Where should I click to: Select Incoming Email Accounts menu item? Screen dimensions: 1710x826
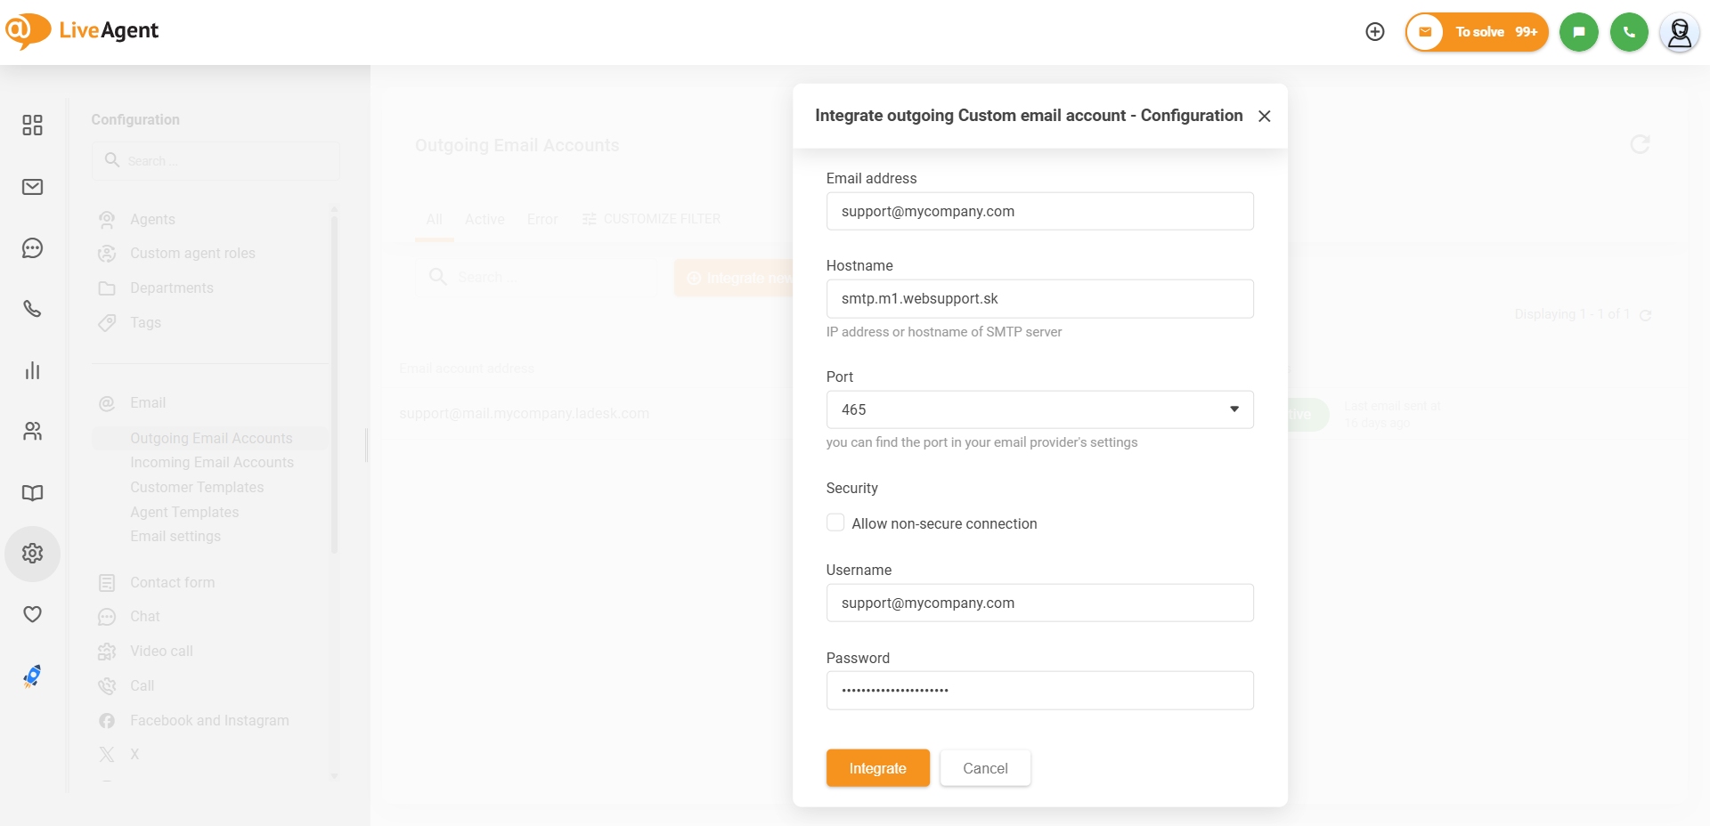pyautogui.click(x=211, y=463)
